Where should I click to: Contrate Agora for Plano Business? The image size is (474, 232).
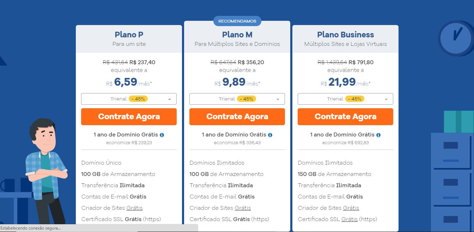point(345,117)
